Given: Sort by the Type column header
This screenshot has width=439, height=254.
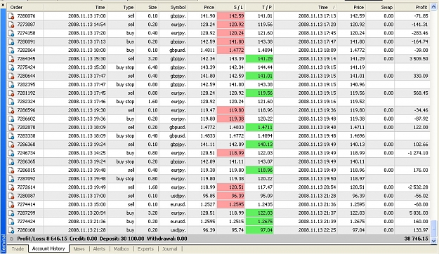Looking at the screenshot, I should click(x=122, y=7).
